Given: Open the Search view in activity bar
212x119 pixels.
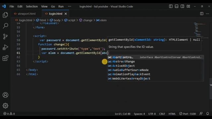Looking at the screenshot, I should pyautogui.click(x=5, y=26).
